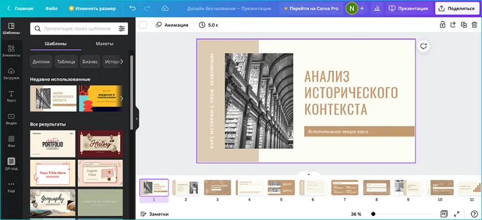Go back to Главная

click(20, 8)
